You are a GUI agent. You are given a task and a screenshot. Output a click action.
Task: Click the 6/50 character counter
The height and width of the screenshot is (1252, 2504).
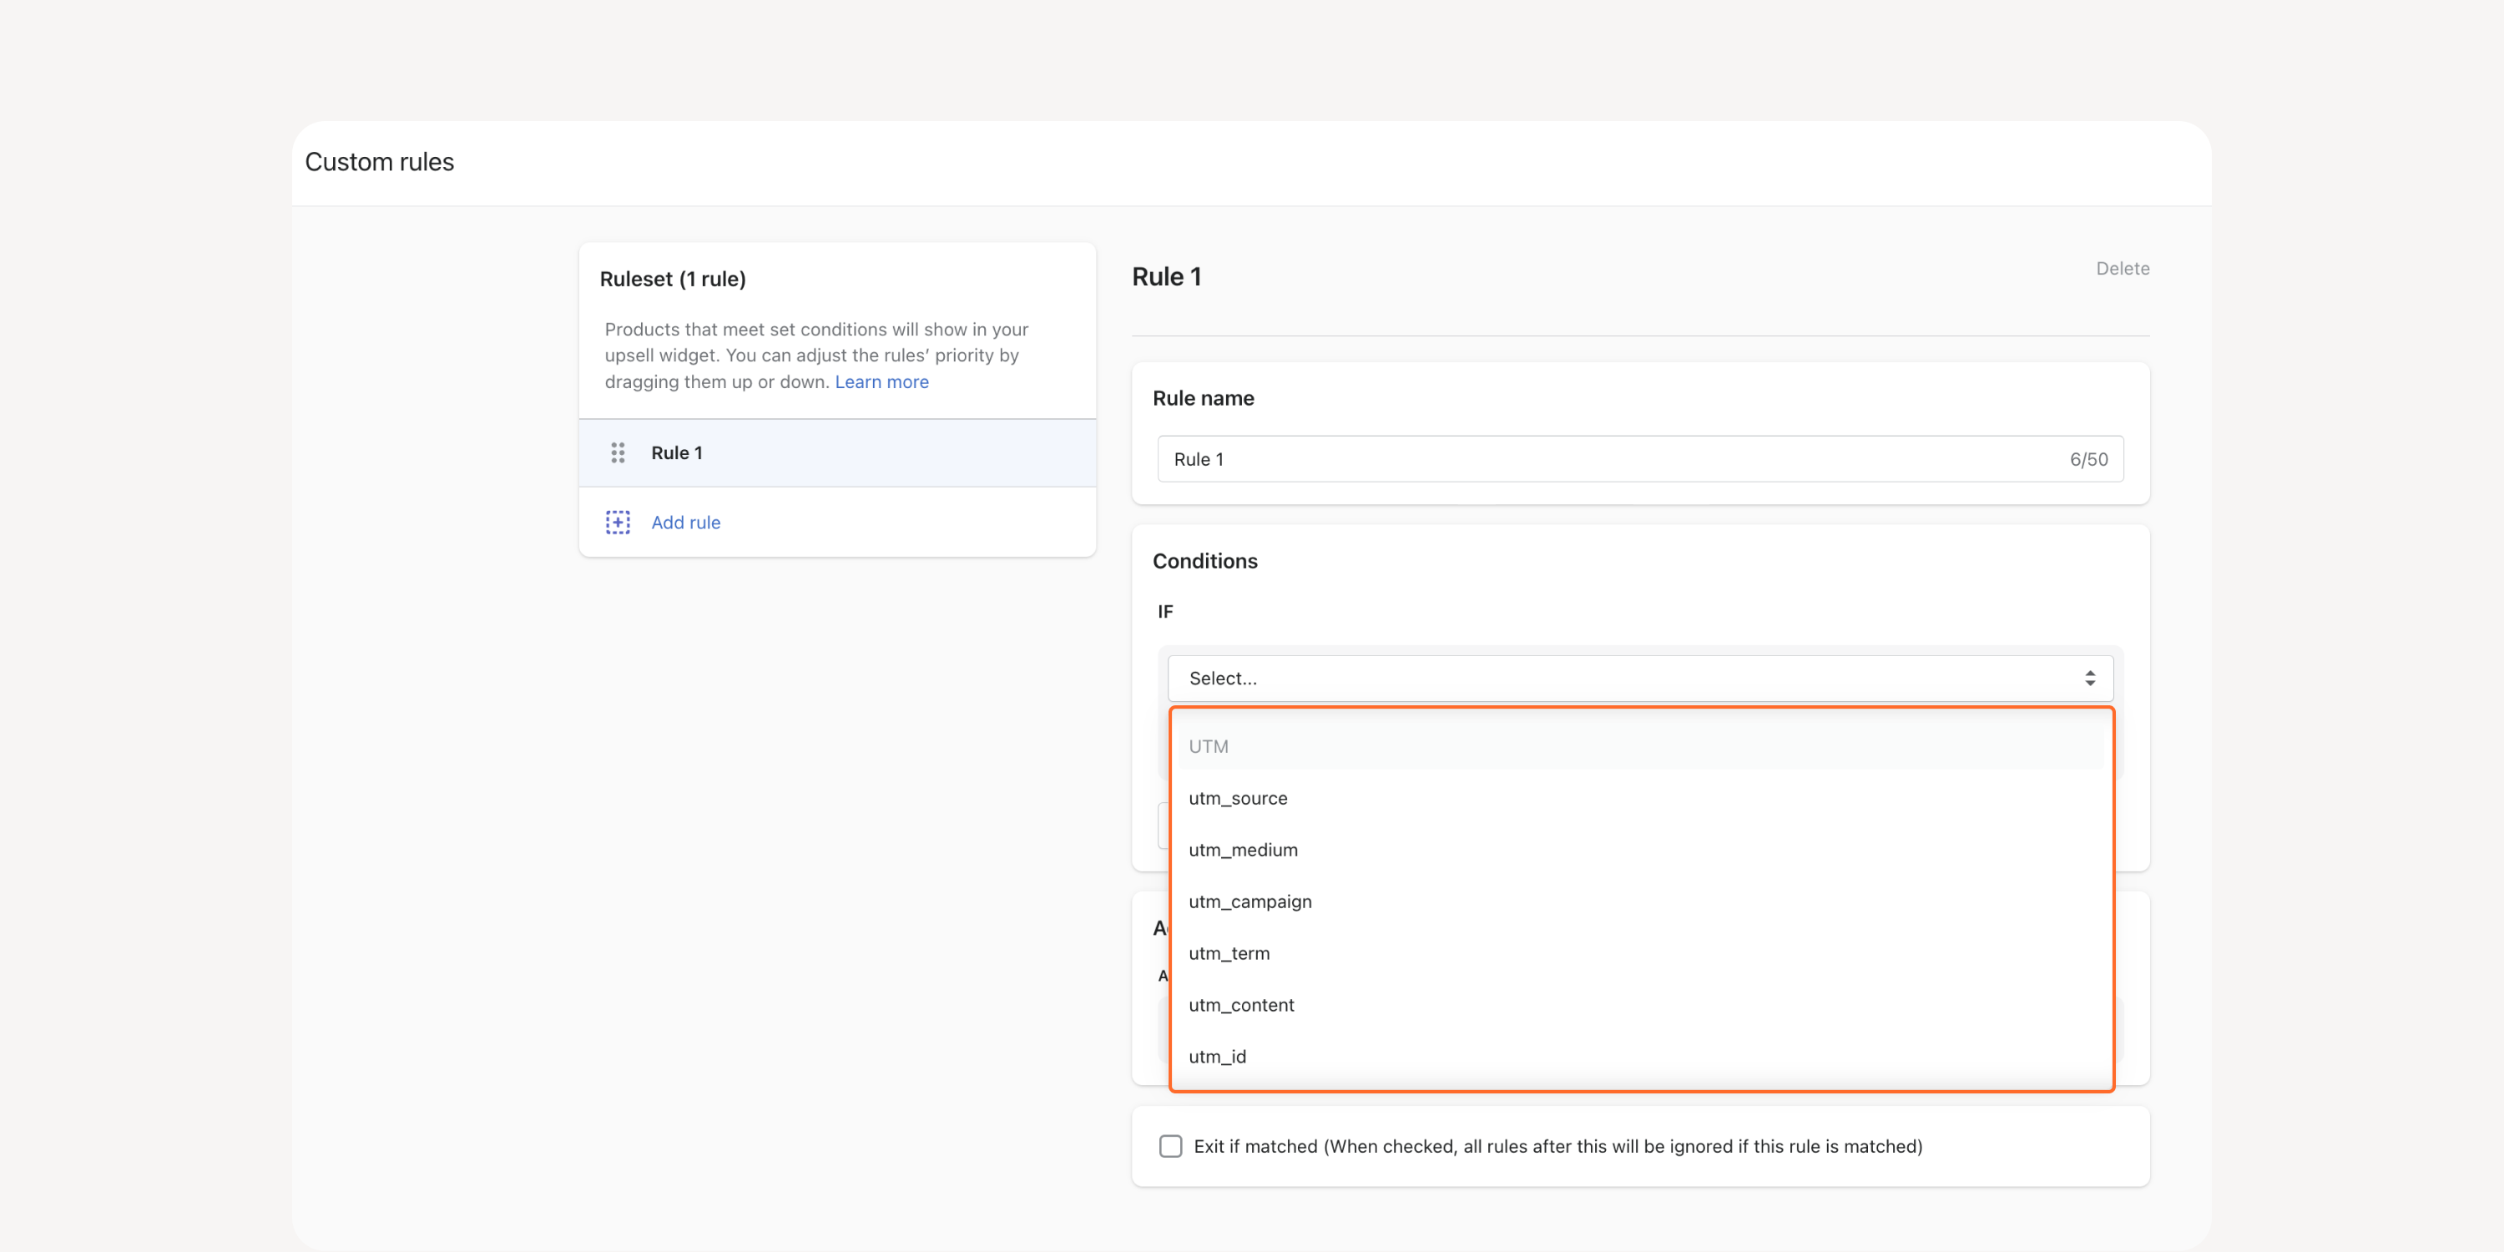tap(2088, 459)
